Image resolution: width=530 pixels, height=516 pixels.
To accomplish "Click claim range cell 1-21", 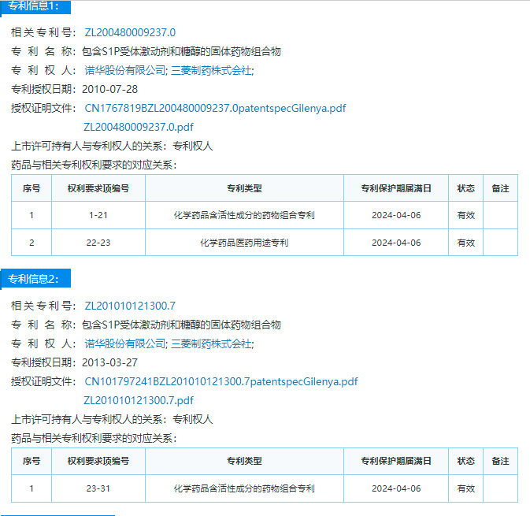I will click(98, 215).
